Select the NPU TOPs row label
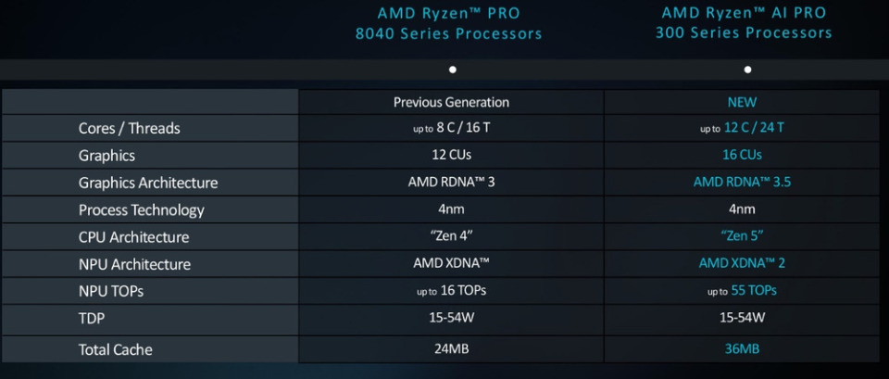Screen dimensions: 889x379 [x=111, y=291]
